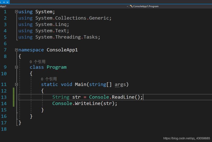Click the 'static' keyword on line 11
212x142 pixels.
(x=50, y=84)
